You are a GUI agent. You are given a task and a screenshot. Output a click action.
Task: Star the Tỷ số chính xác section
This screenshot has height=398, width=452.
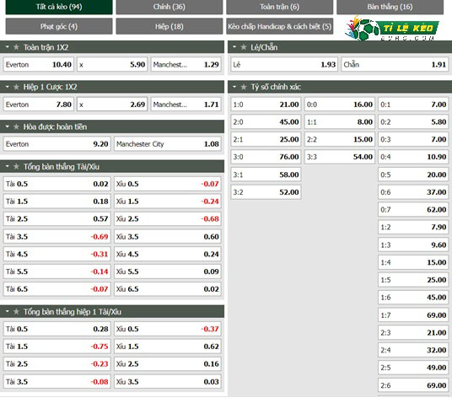(x=244, y=87)
